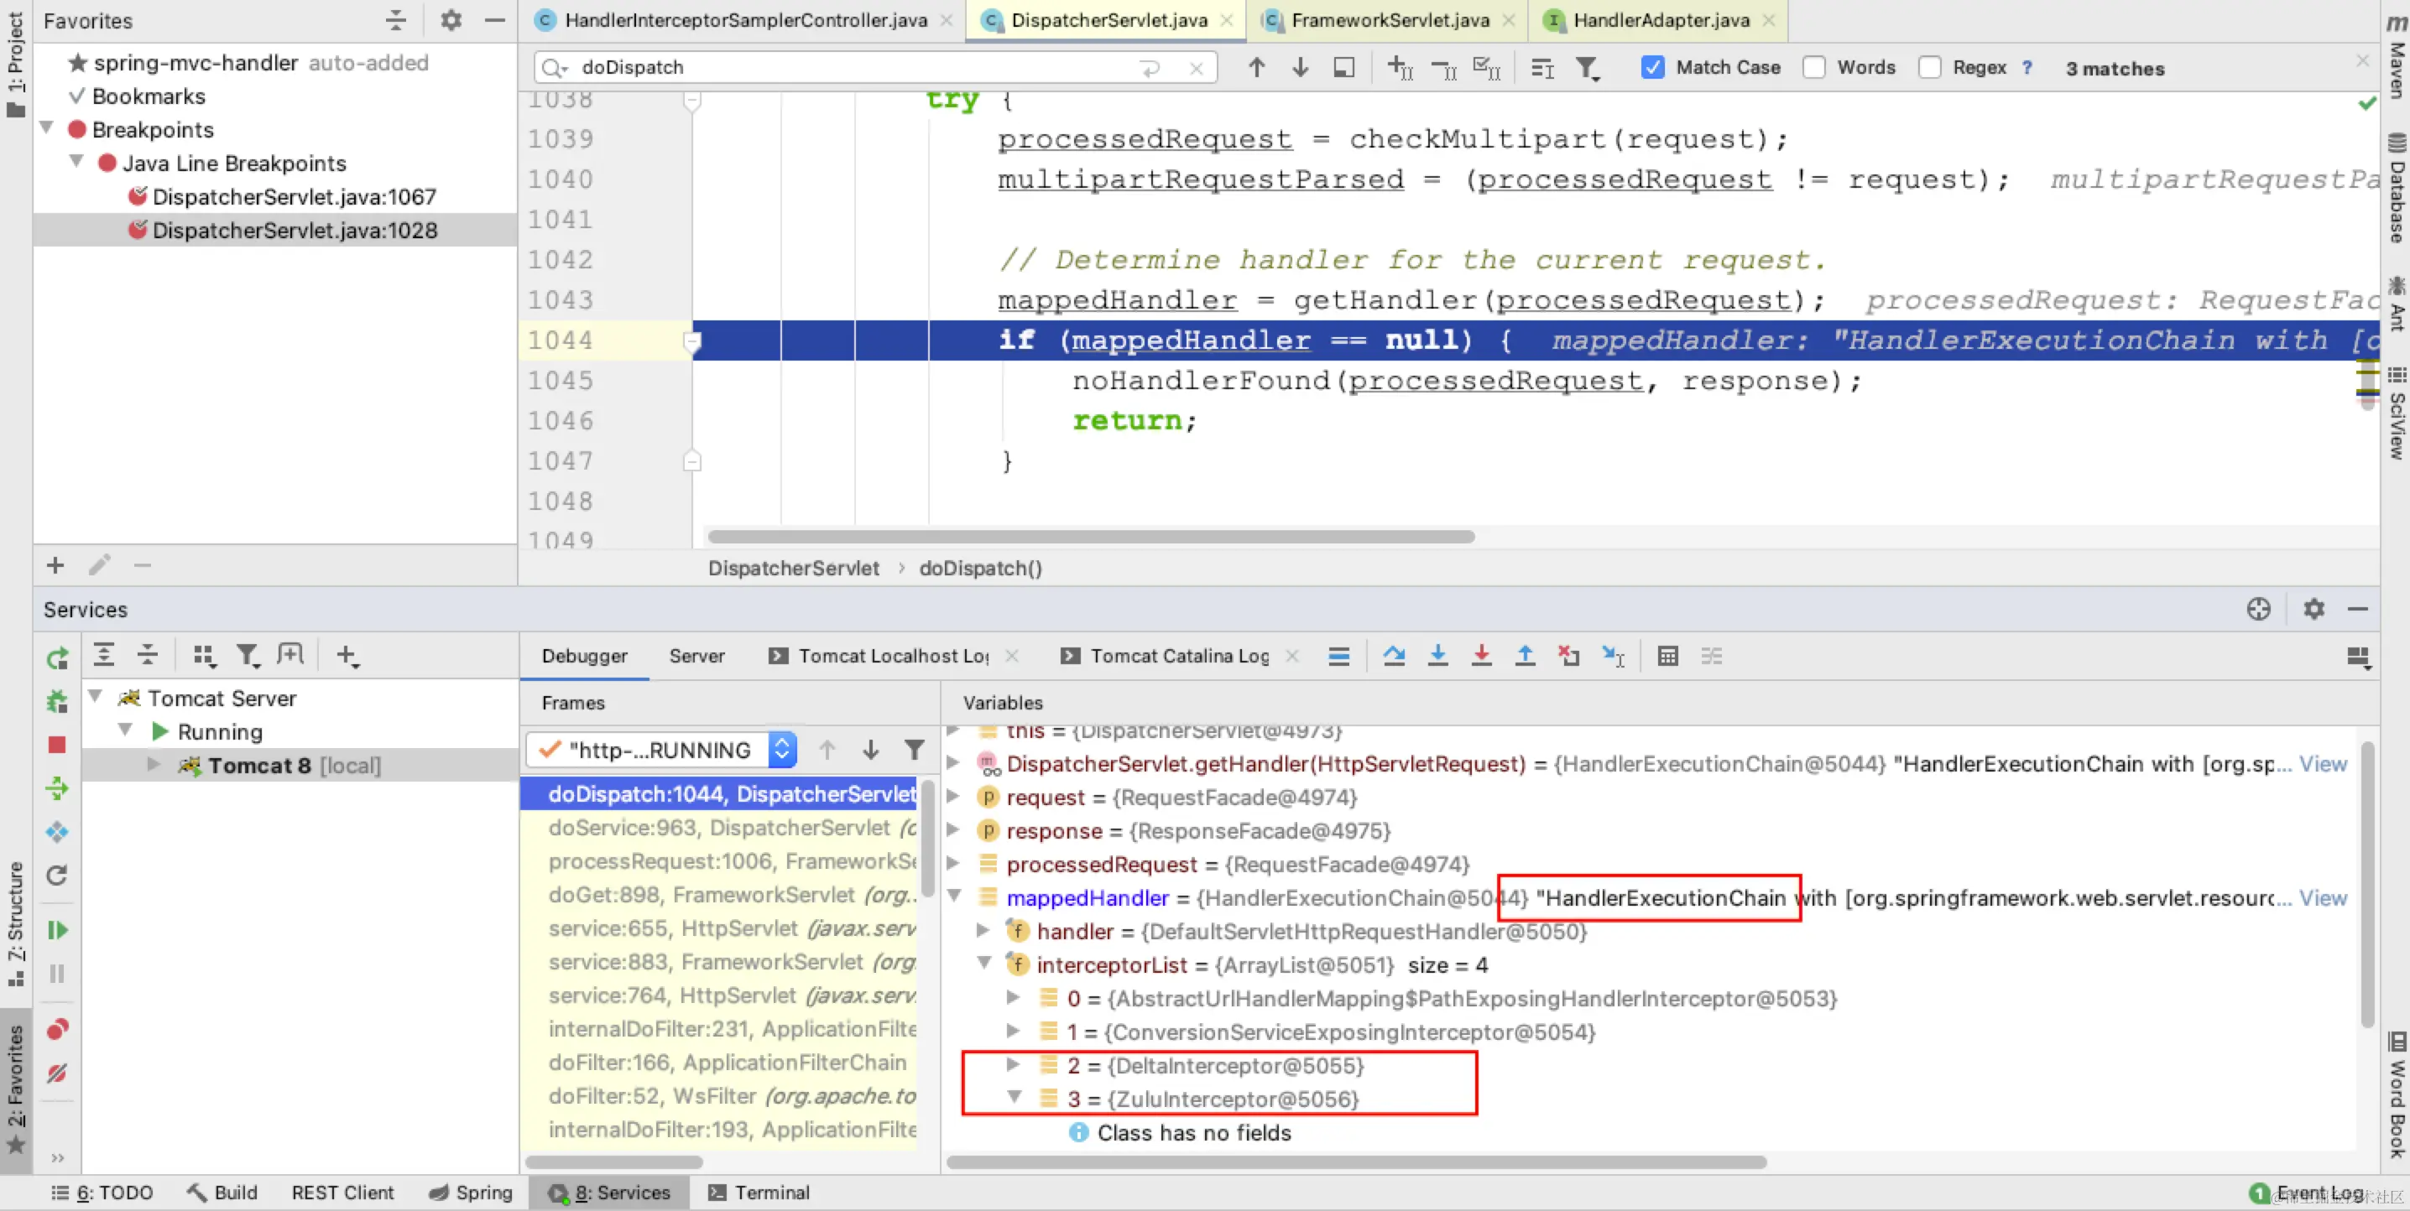
Task: Click Resume Program icon
Action: [x=57, y=929]
